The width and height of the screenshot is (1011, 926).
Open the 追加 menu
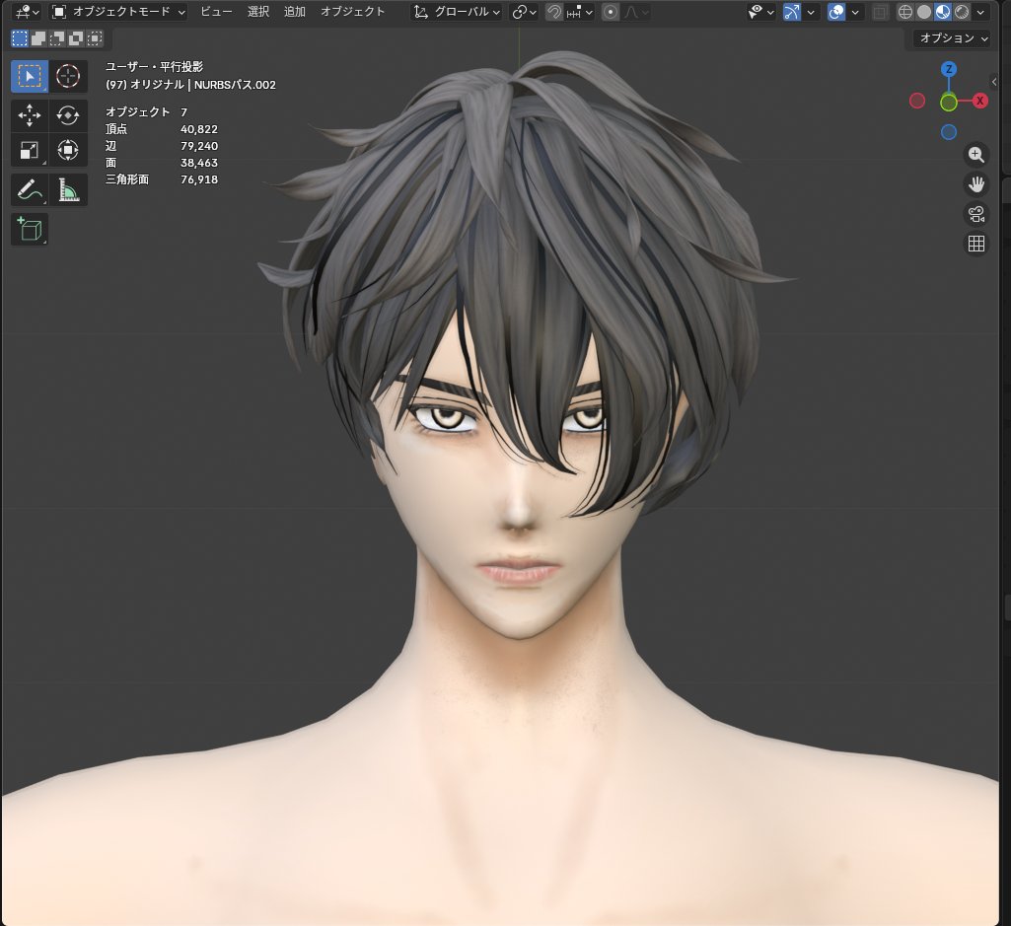pos(295,12)
